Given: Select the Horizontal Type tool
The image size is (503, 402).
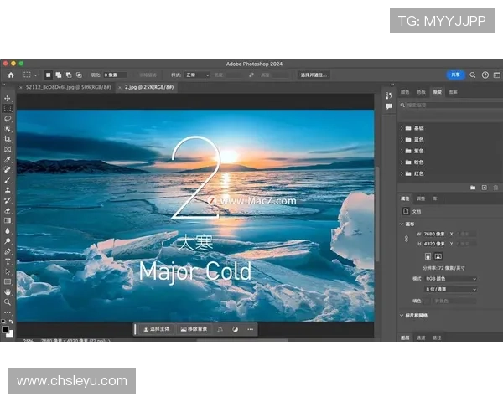Looking at the screenshot, I should click(x=8, y=260).
